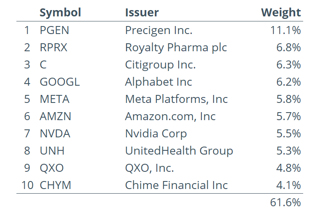Click the 11.1% weight value

(x=286, y=30)
